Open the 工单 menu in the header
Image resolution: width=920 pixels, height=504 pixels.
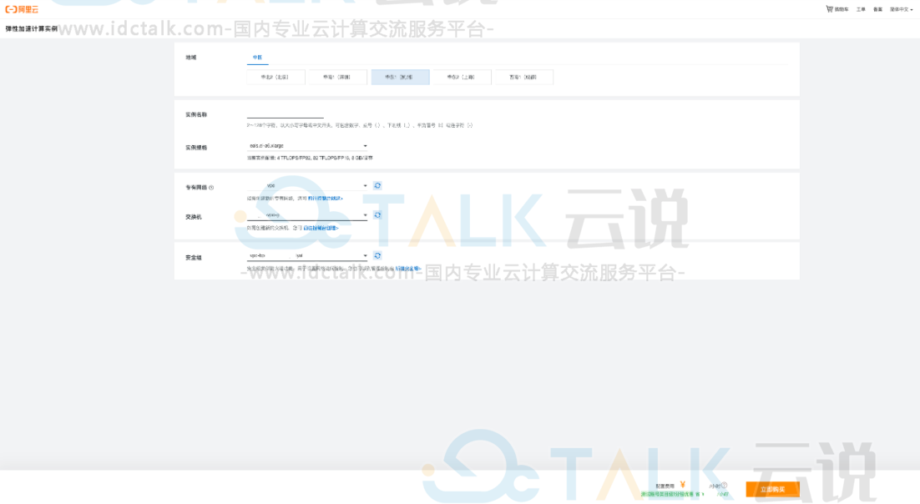pos(861,9)
